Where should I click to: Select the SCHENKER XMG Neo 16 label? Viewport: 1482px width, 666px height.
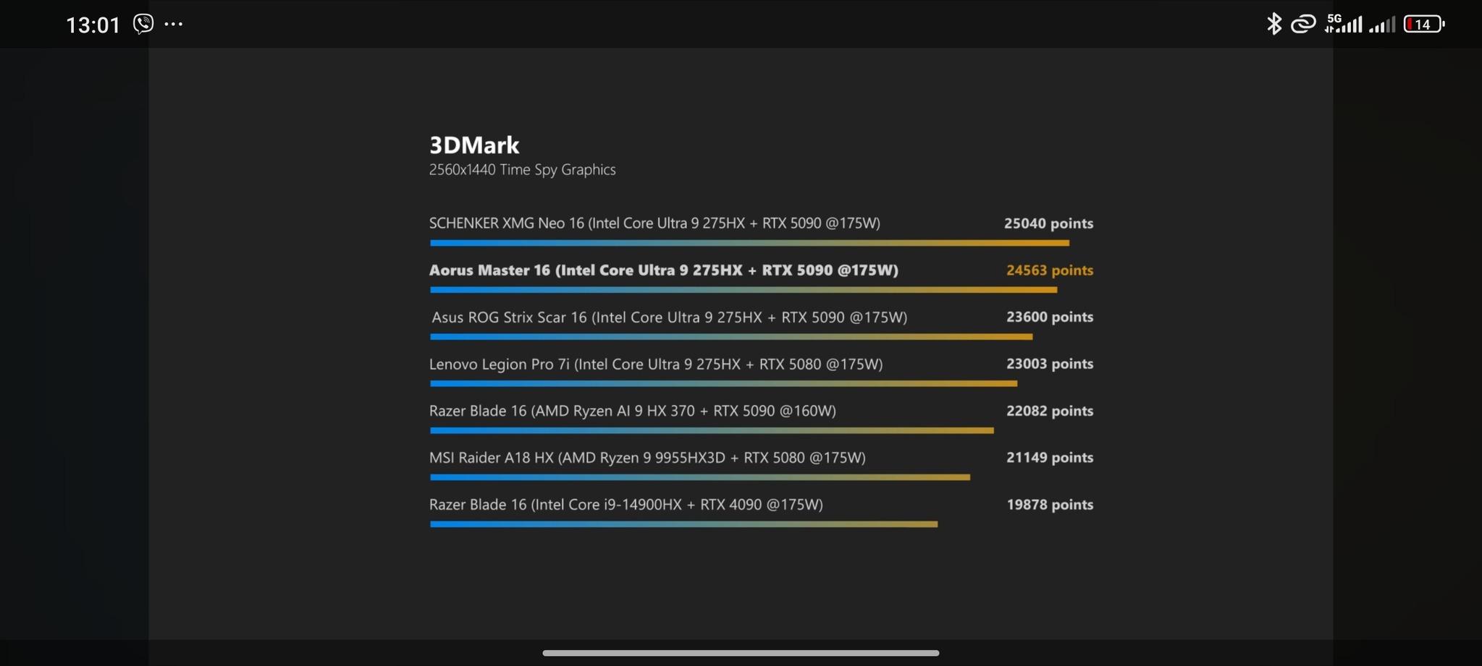[654, 223]
